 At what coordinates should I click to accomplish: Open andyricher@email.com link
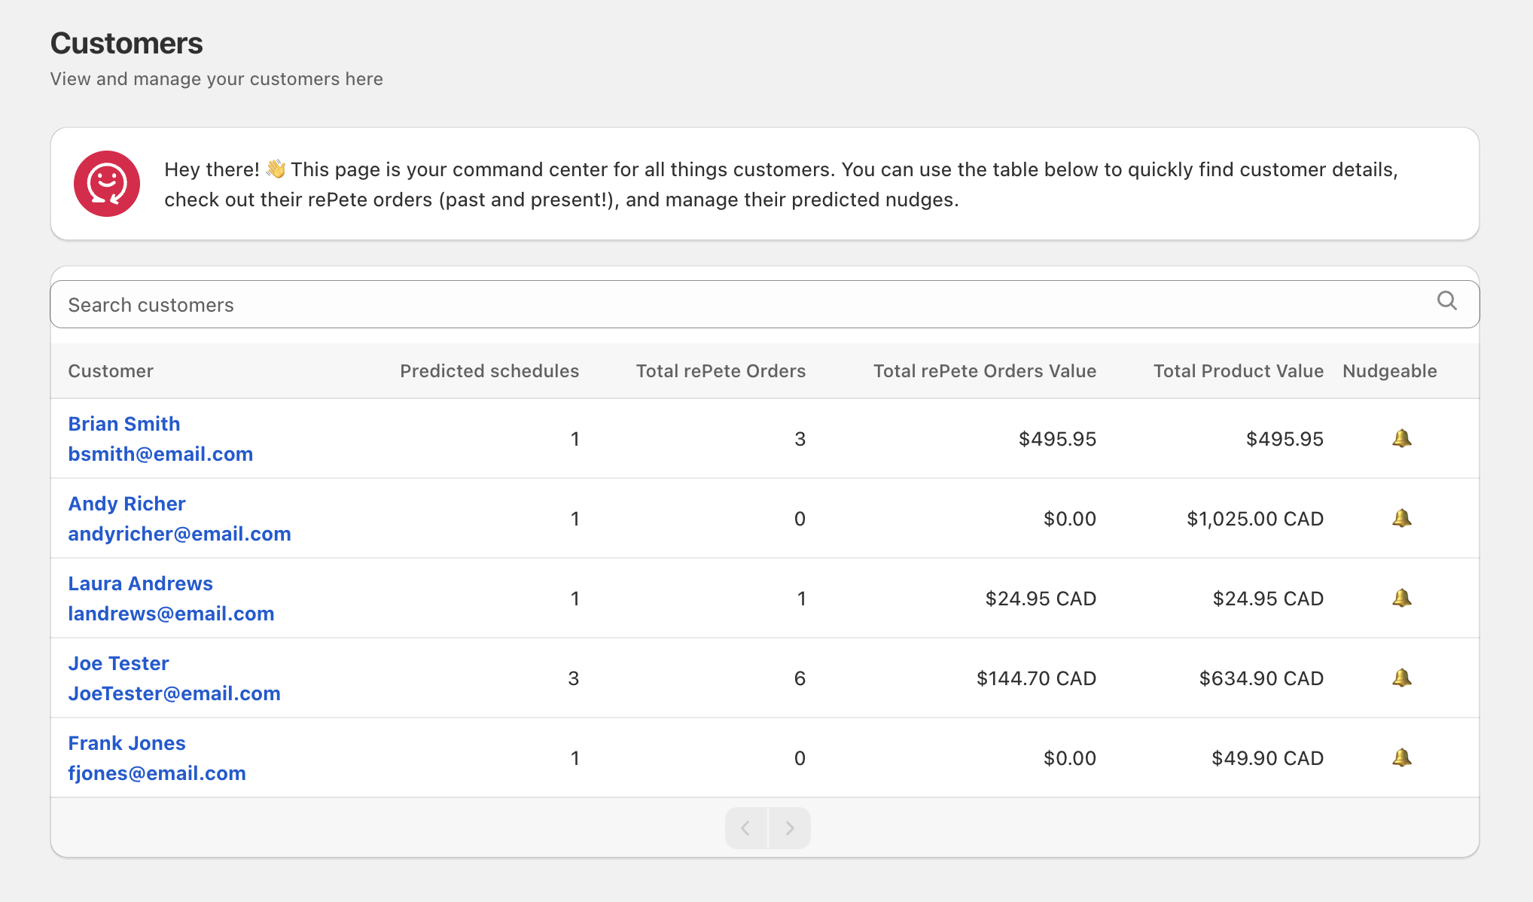pyautogui.click(x=179, y=534)
